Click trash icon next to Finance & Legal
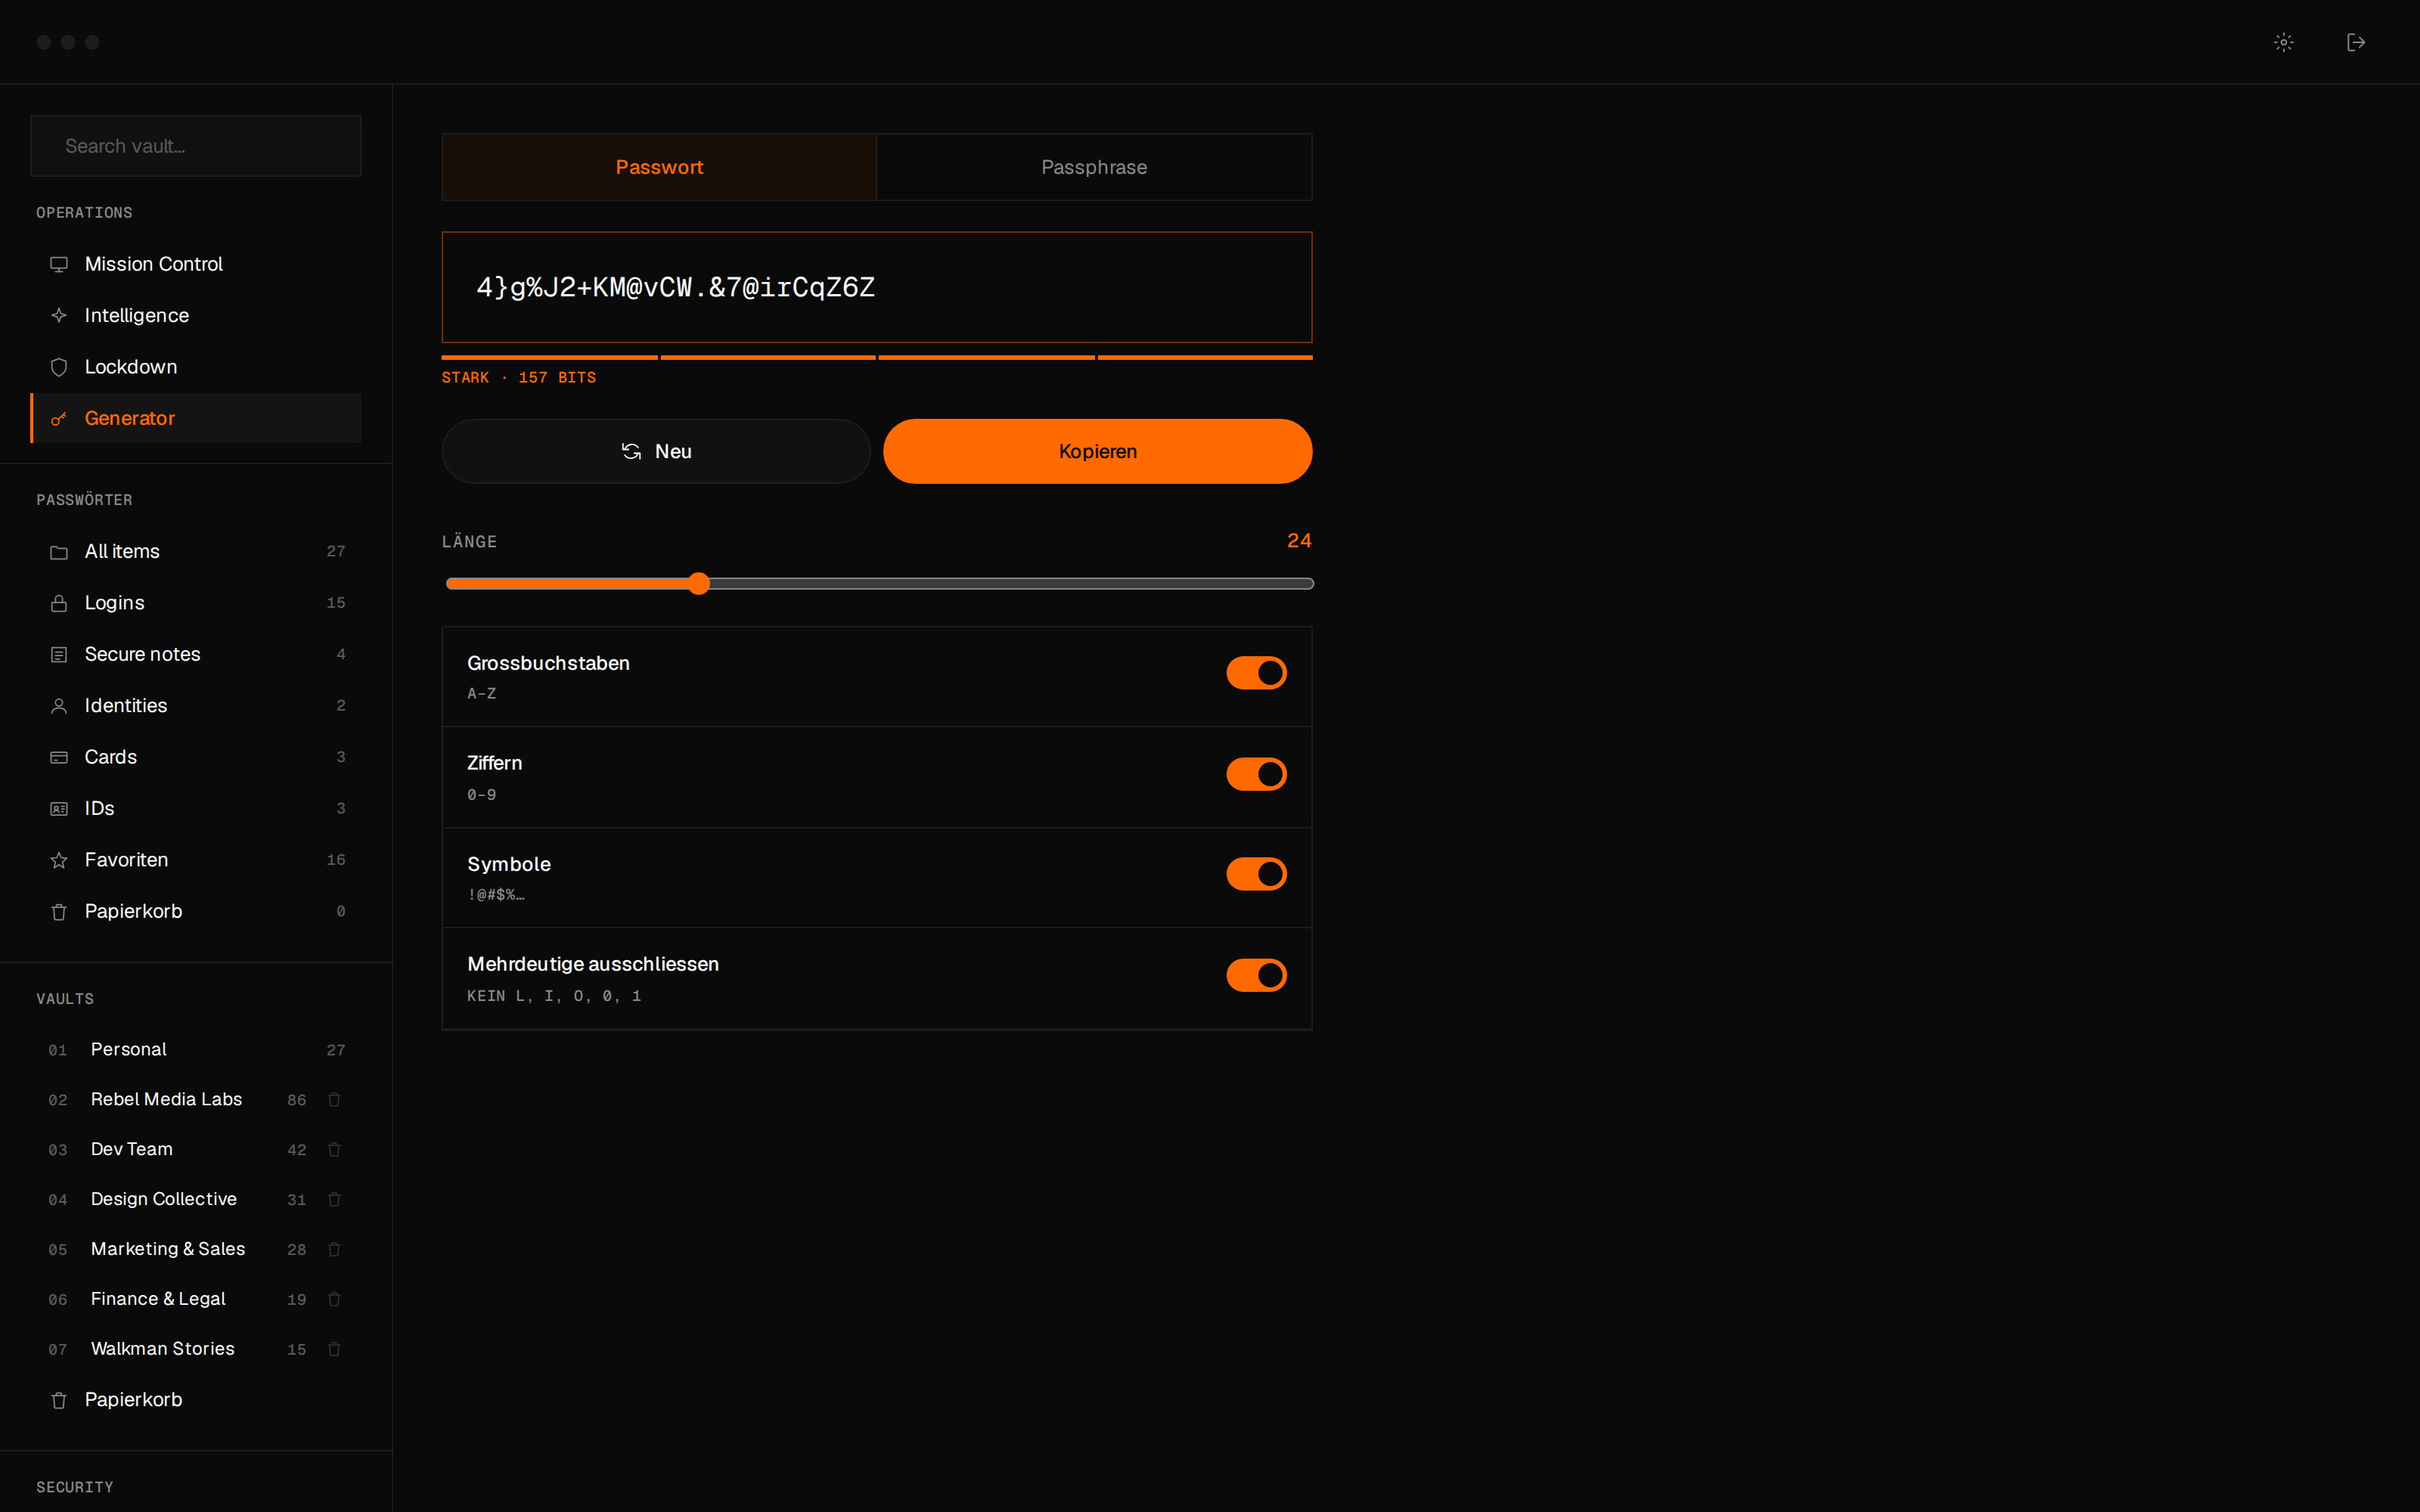The image size is (2420, 1512). (335, 1298)
